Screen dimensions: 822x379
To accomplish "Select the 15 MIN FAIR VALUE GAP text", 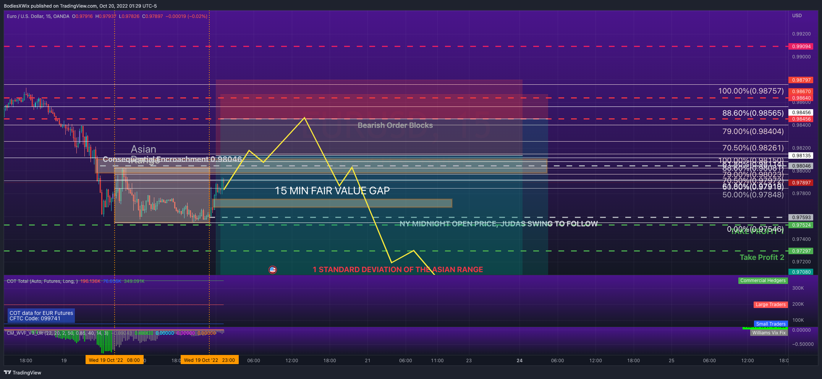I will [332, 191].
